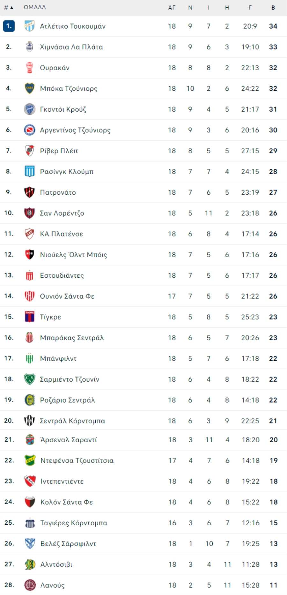287x595 pixels.
Task: Click the ΟΜΑΔΑ column header
Action: click(x=35, y=7)
